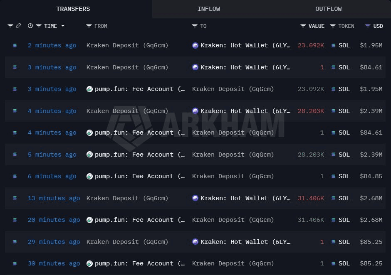Screen dimensions: 391x275
Task: Open the VALUE column filter
Action: coord(303,26)
